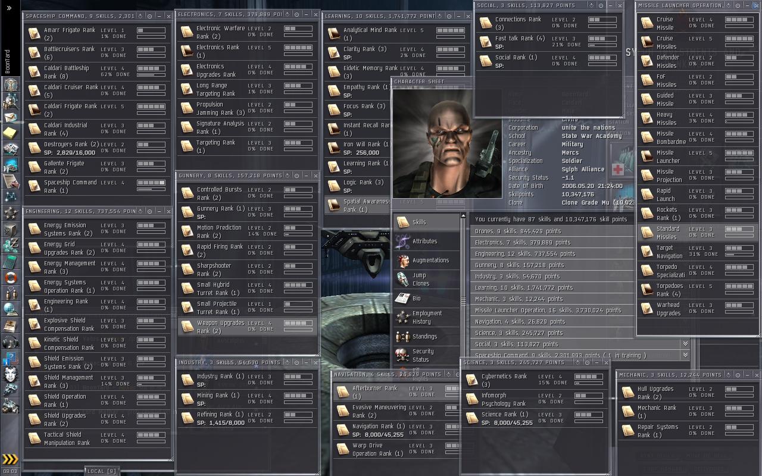Expand the Mechanic skill group in character sheet
This screenshot has width=762, height=476.
pyautogui.click(x=551, y=299)
